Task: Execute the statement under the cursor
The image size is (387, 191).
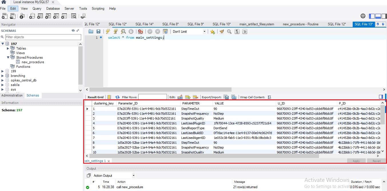Action: click(115, 32)
